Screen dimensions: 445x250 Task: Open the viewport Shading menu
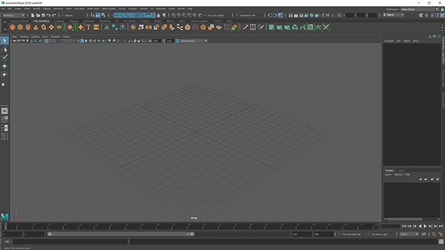(24, 37)
